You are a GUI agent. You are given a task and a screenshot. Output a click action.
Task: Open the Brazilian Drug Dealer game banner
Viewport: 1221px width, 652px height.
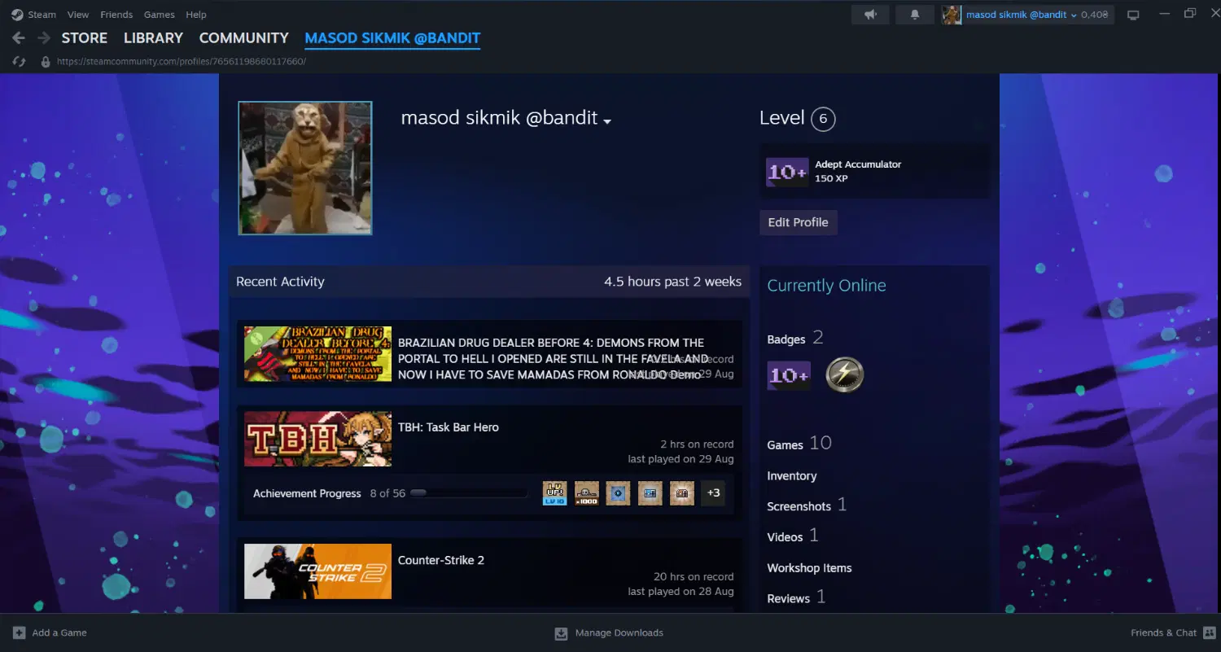click(x=317, y=354)
